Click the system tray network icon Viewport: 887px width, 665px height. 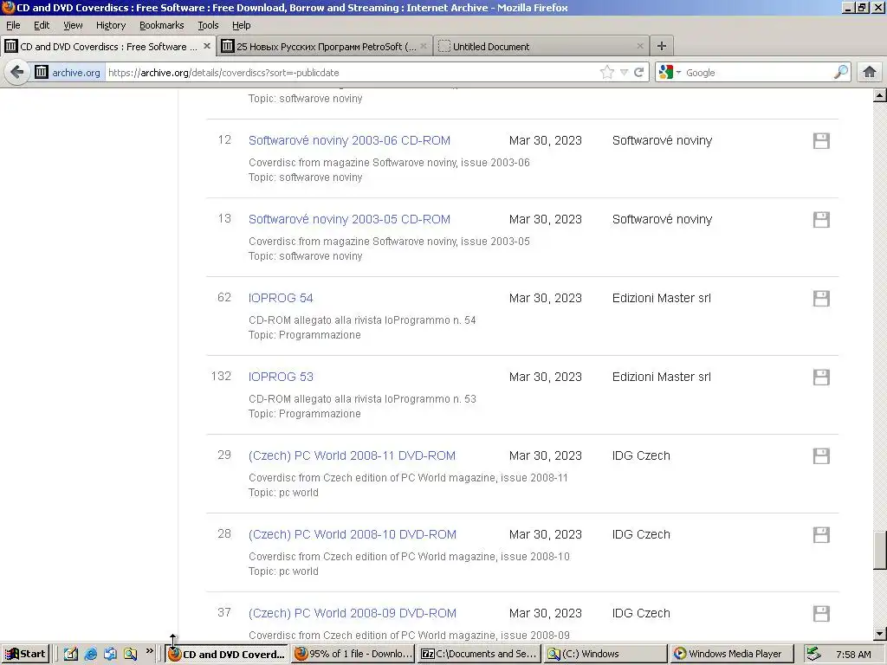813,654
